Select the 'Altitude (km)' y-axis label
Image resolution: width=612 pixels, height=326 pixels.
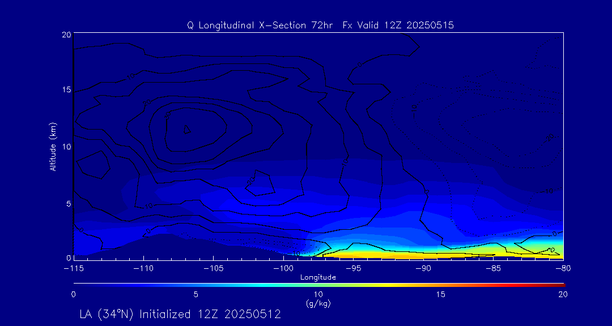click(x=53, y=146)
